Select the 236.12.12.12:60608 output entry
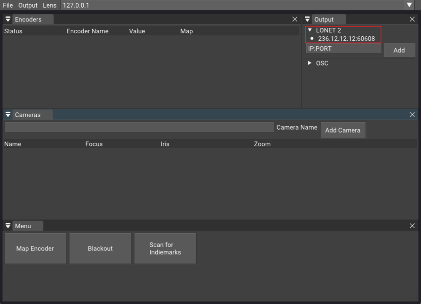Viewport: 421px width, 304px height. coord(346,39)
